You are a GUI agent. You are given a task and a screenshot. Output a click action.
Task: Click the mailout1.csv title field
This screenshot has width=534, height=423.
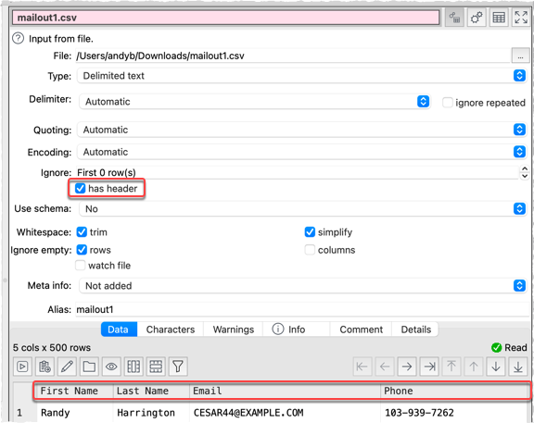click(225, 18)
